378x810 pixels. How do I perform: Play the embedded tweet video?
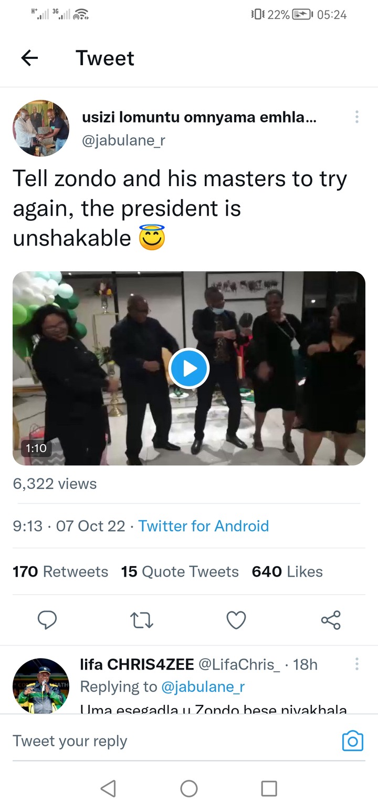click(189, 368)
